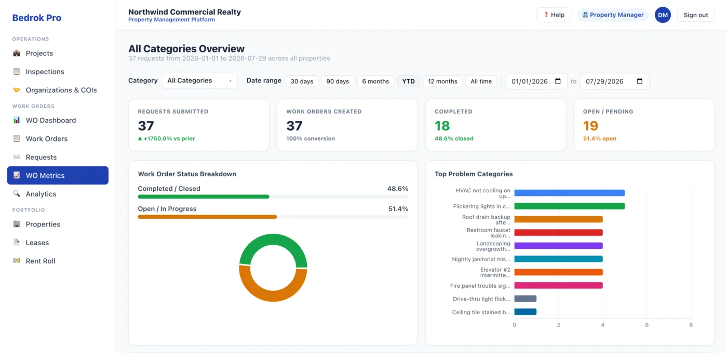Click the Requests envelope icon
The width and height of the screenshot is (727, 353).
tap(17, 157)
